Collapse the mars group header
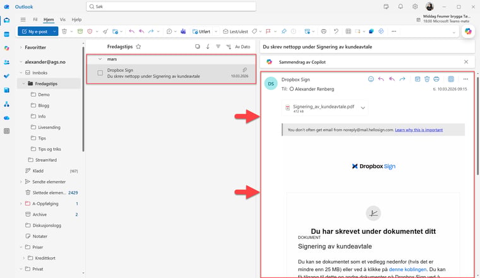This screenshot has width=480, height=278. pyautogui.click(x=100, y=59)
